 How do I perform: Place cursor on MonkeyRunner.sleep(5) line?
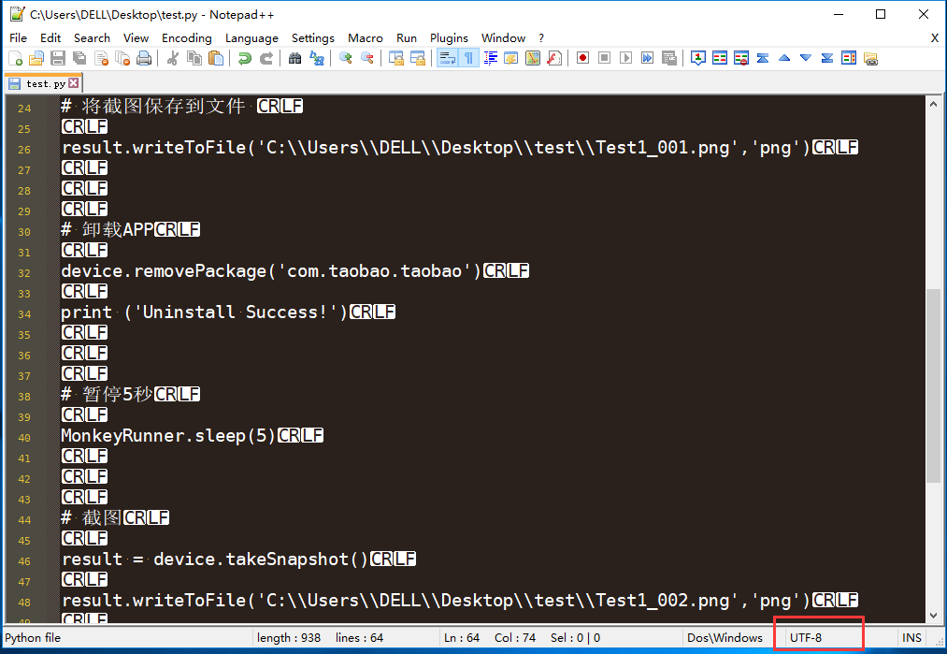click(x=192, y=436)
